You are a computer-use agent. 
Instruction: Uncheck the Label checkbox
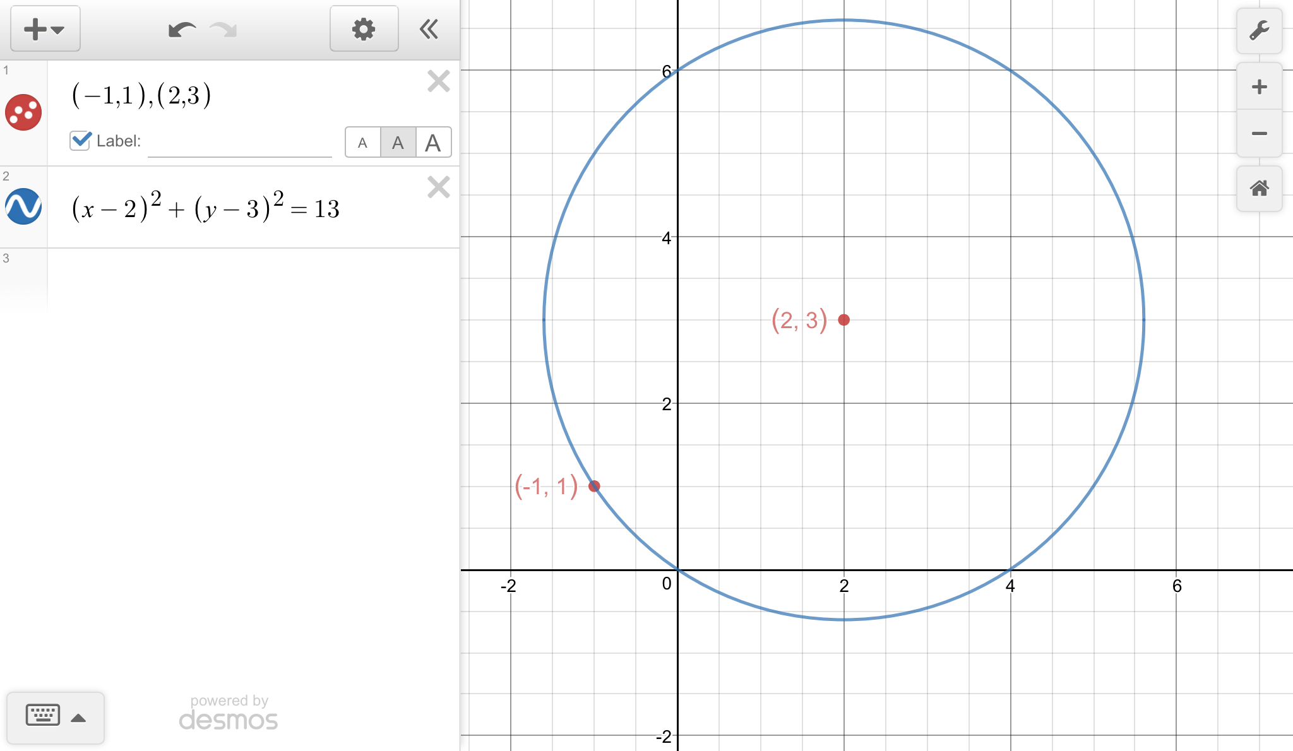pos(80,140)
